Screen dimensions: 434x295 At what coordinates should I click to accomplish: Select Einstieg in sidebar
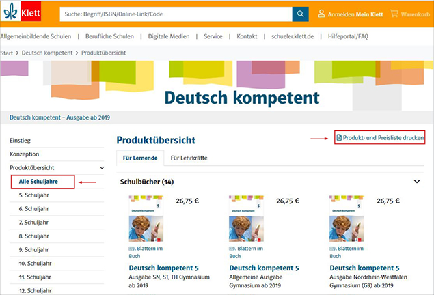(21, 141)
